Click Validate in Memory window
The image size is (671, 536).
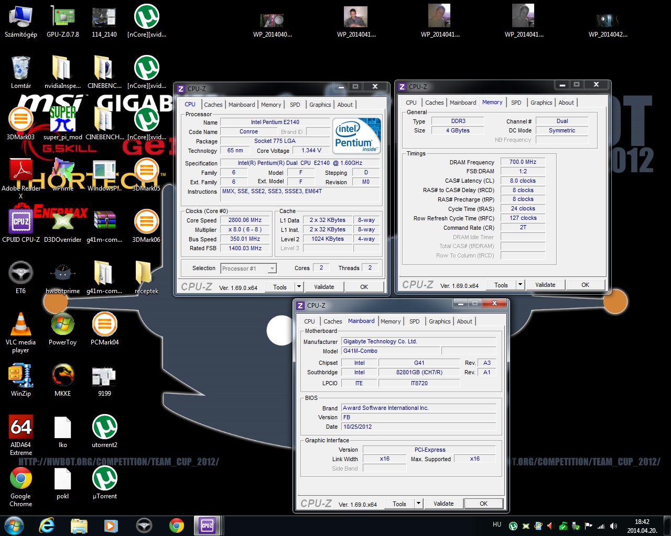click(545, 285)
